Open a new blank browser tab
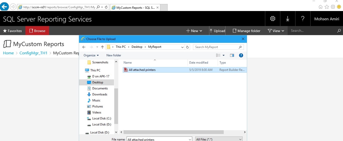Image resolution: width=343 pixels, height=141 pixels. [164, 8]
